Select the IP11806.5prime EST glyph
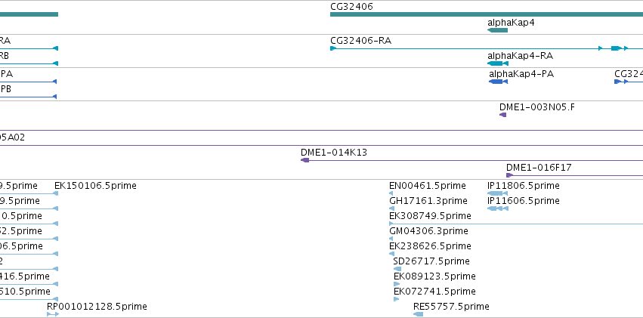Screen dimensions: 643x318 click(495, 193)
